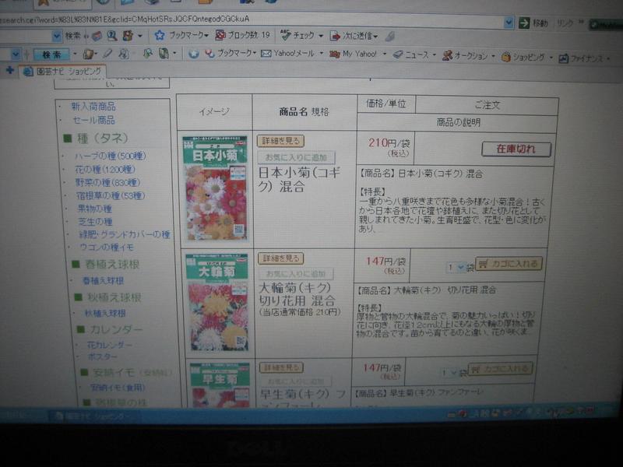Screen dimensions: 623x467
Task: Click 園芸ナビ ショッピング in the taskbar
Action: point(94,416)
